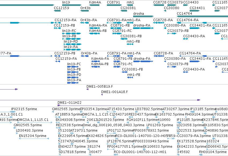Select the lin19-RC transcript label
Screen dimensions: 228x156
(x=69, y=31)
